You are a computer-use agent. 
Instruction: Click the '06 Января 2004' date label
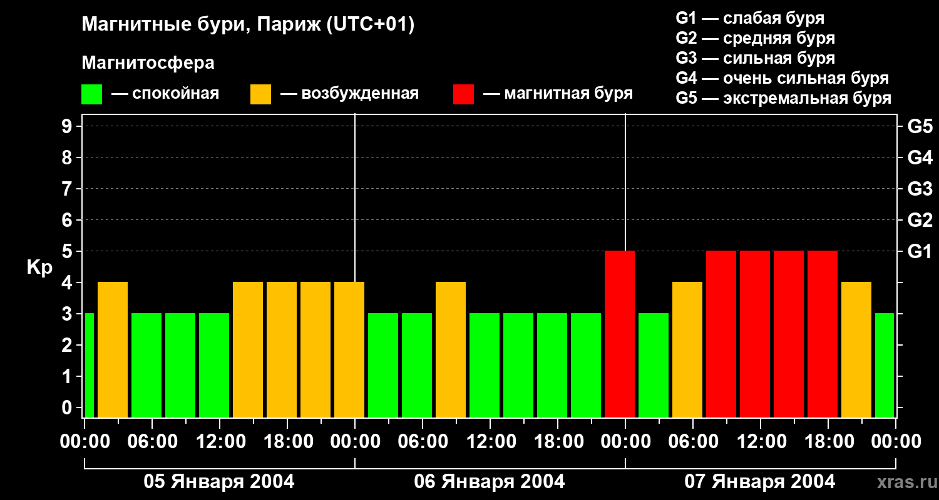[490, 482]
